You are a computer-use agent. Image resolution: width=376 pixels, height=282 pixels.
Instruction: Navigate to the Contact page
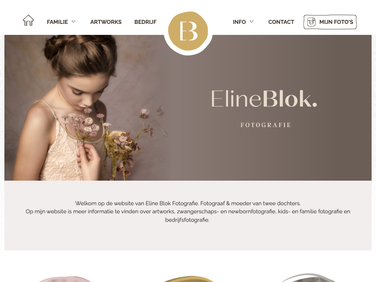[x=281, y=22]
